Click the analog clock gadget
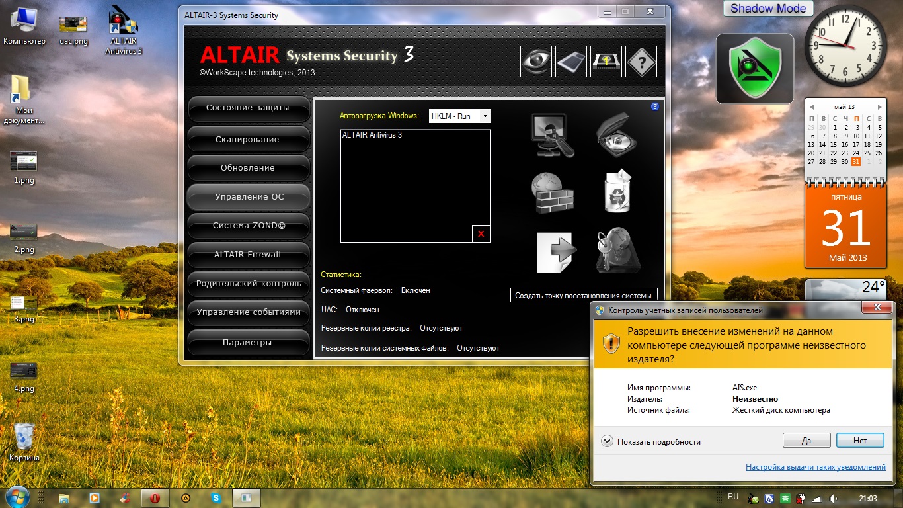The height and width of the screenshot is (508, 903). click(846, 44)
